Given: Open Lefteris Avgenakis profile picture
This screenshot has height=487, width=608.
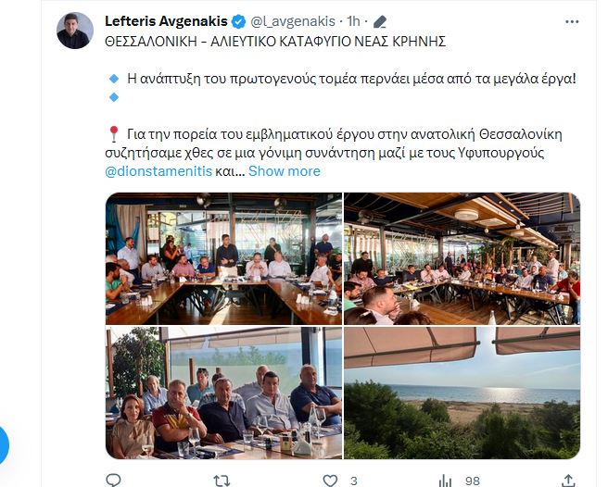Looking at the screenshot, I should (x=75, y=31).
